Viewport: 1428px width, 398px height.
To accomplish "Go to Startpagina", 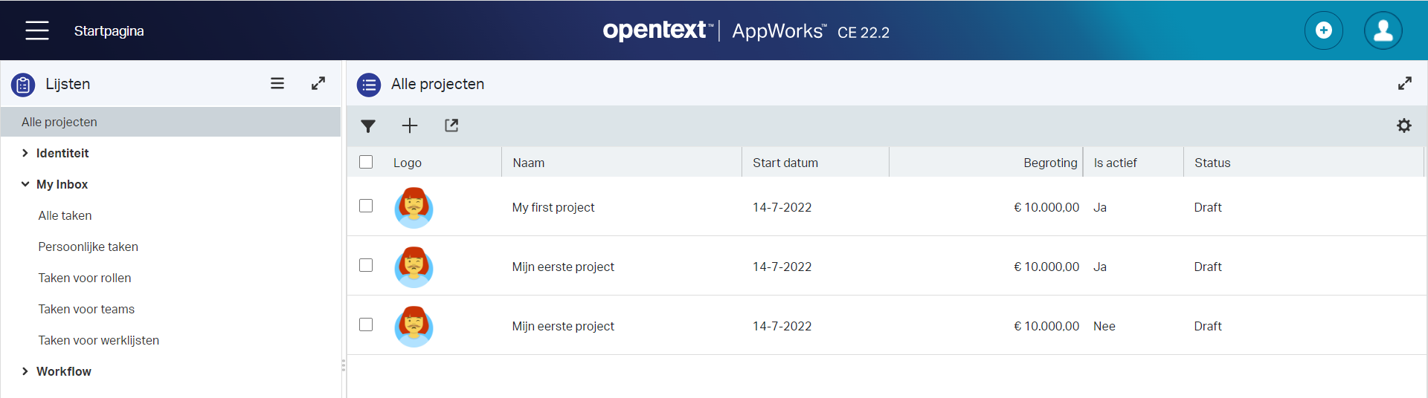I will tap(109, 31).
